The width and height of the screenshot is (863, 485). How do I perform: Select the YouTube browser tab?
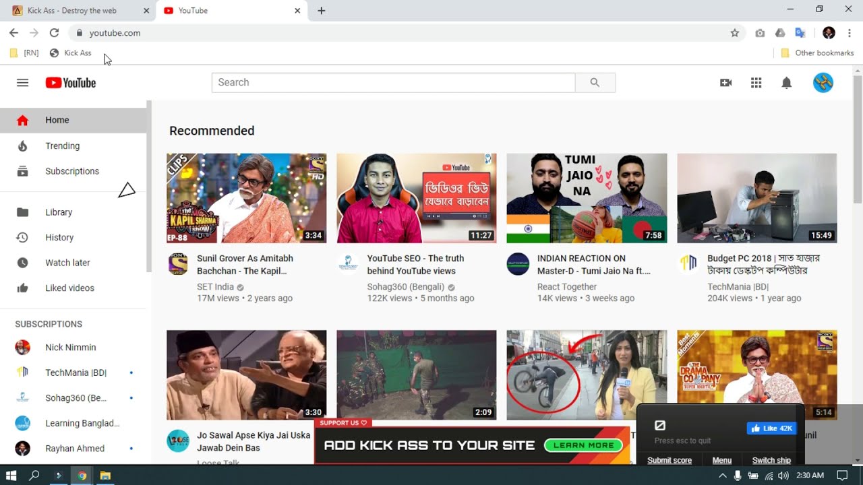tap(231, 11)
